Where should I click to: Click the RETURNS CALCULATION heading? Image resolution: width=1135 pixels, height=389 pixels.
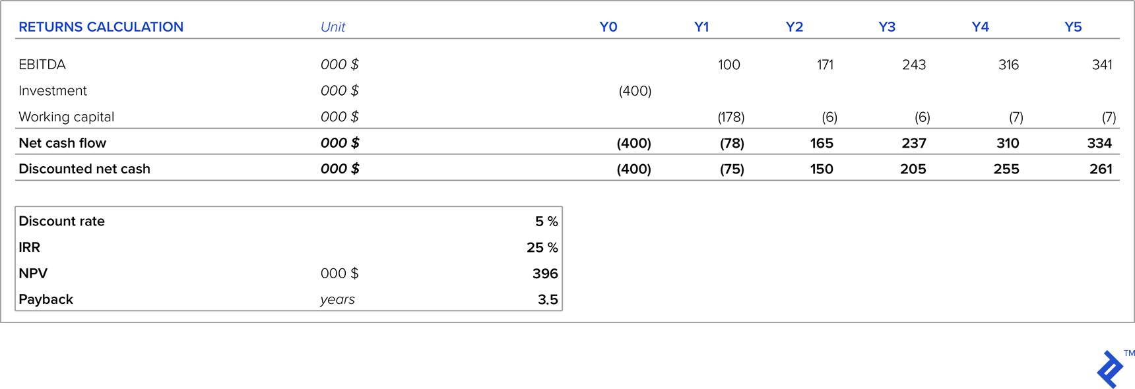point(101,27)
